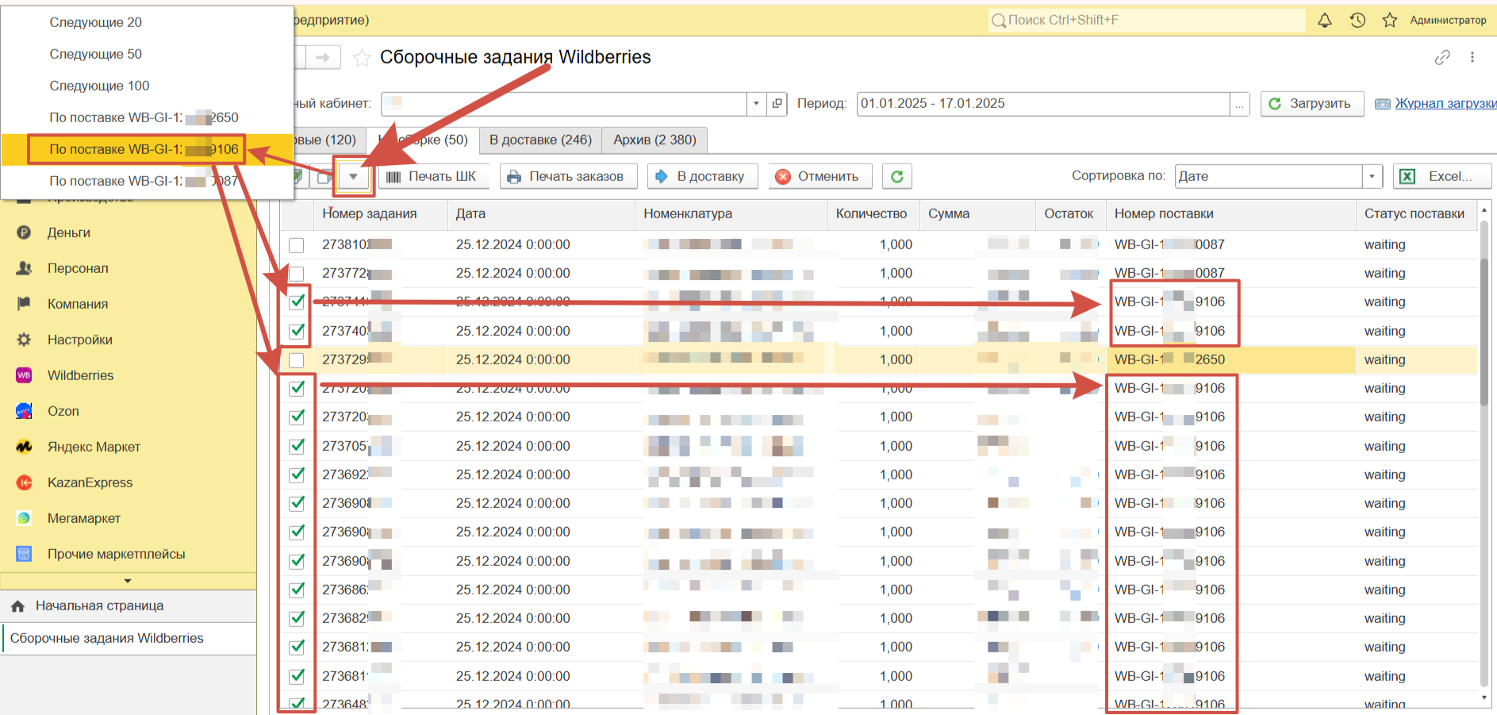1497x715 pixels.
Task: Click Печать ШК button
Action: (x=434, y=176)
